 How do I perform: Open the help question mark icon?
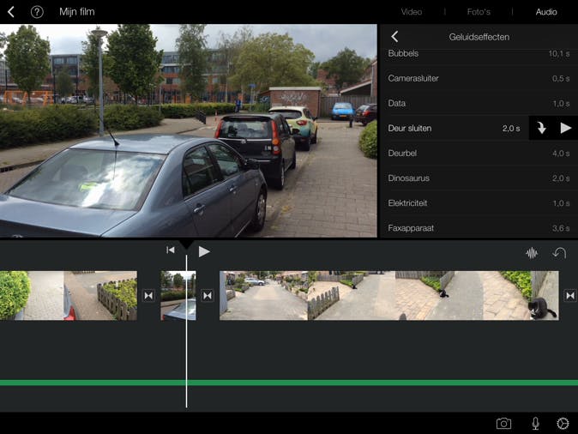click(x=37, y=12)
